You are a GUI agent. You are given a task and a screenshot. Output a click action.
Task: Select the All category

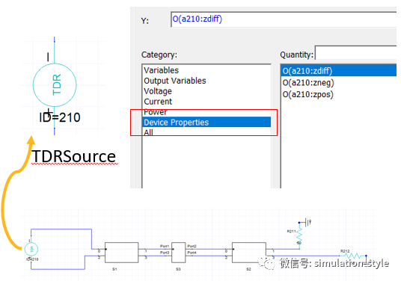pos(206,132)
